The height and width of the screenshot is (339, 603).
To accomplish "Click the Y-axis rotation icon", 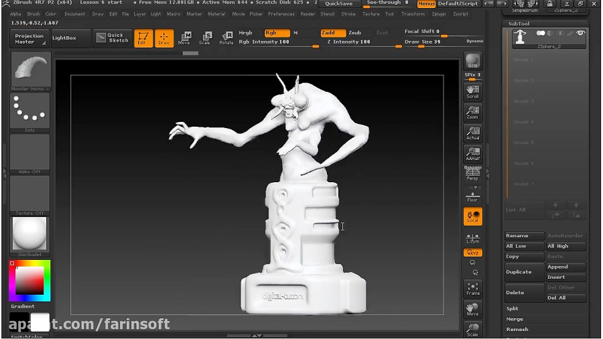I will [472, 263].
